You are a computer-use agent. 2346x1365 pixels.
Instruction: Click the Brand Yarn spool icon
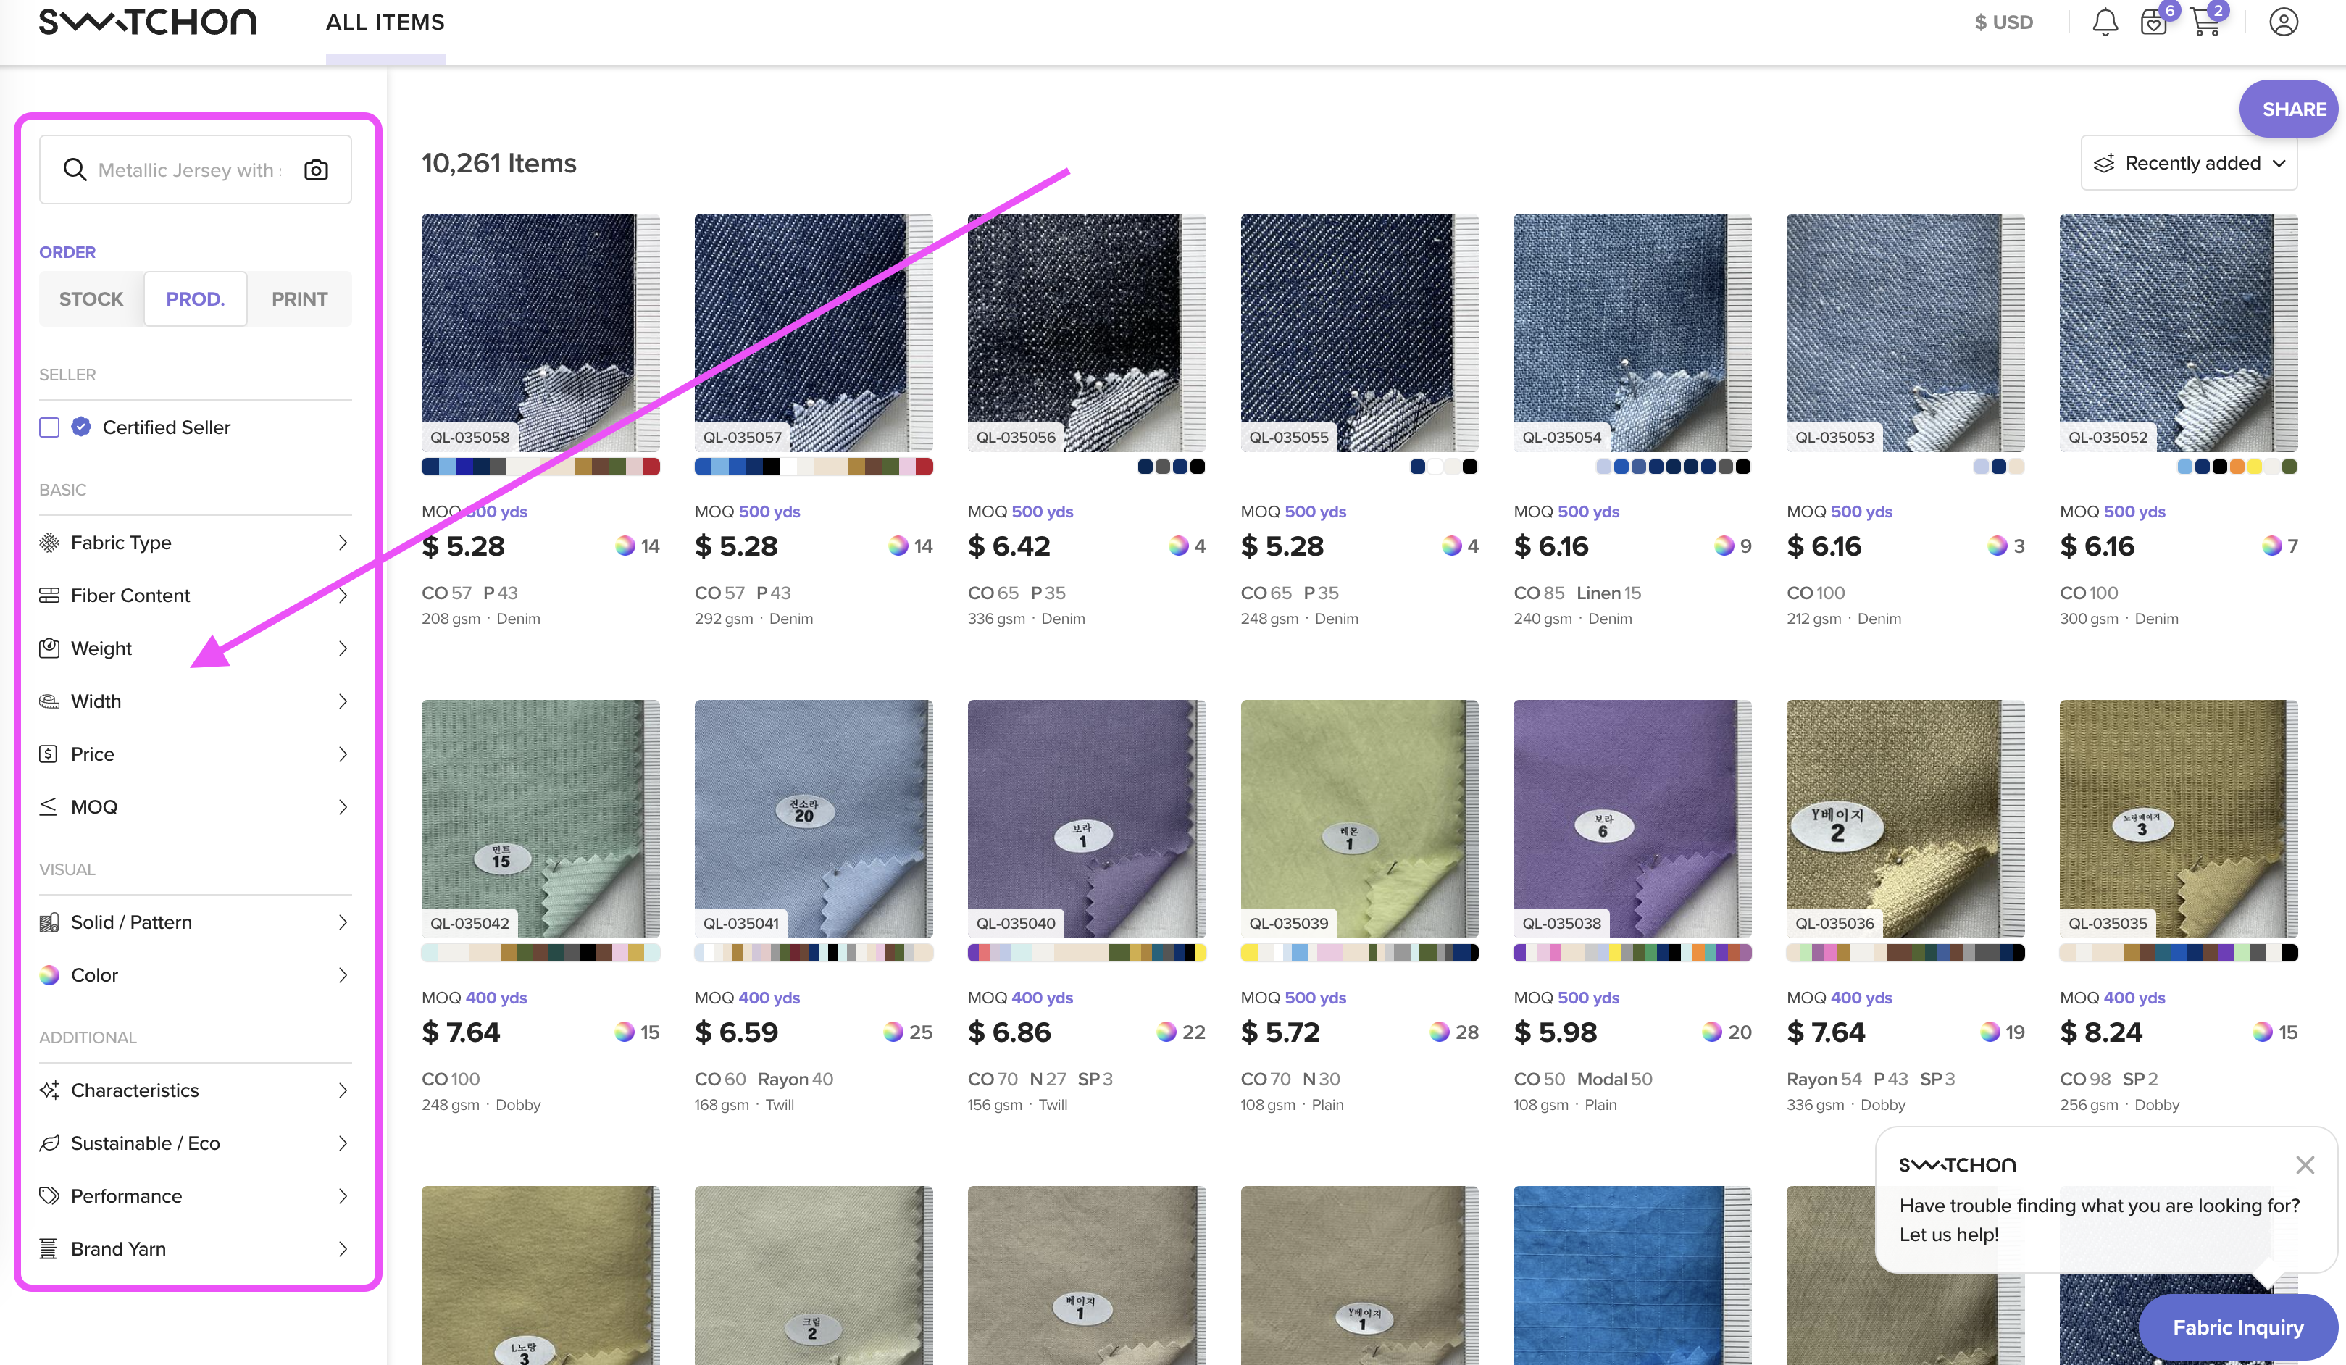(x=49, y=1248)
